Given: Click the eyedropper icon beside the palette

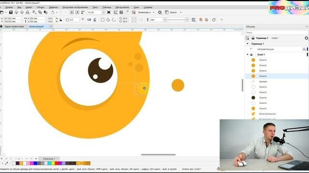Looking at the screenshot, I should click(6, 163).
